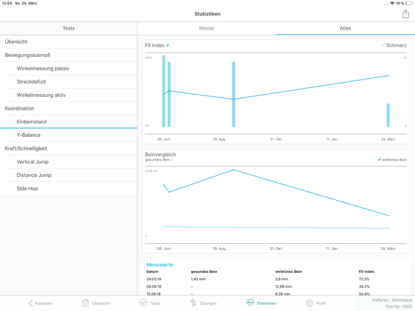Click the 19. Aug. label under Beinvergleich

[219, 248]
